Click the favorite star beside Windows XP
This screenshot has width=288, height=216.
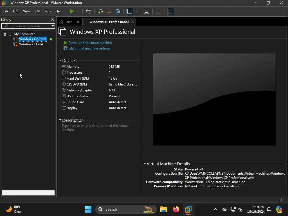click(51, 39)
